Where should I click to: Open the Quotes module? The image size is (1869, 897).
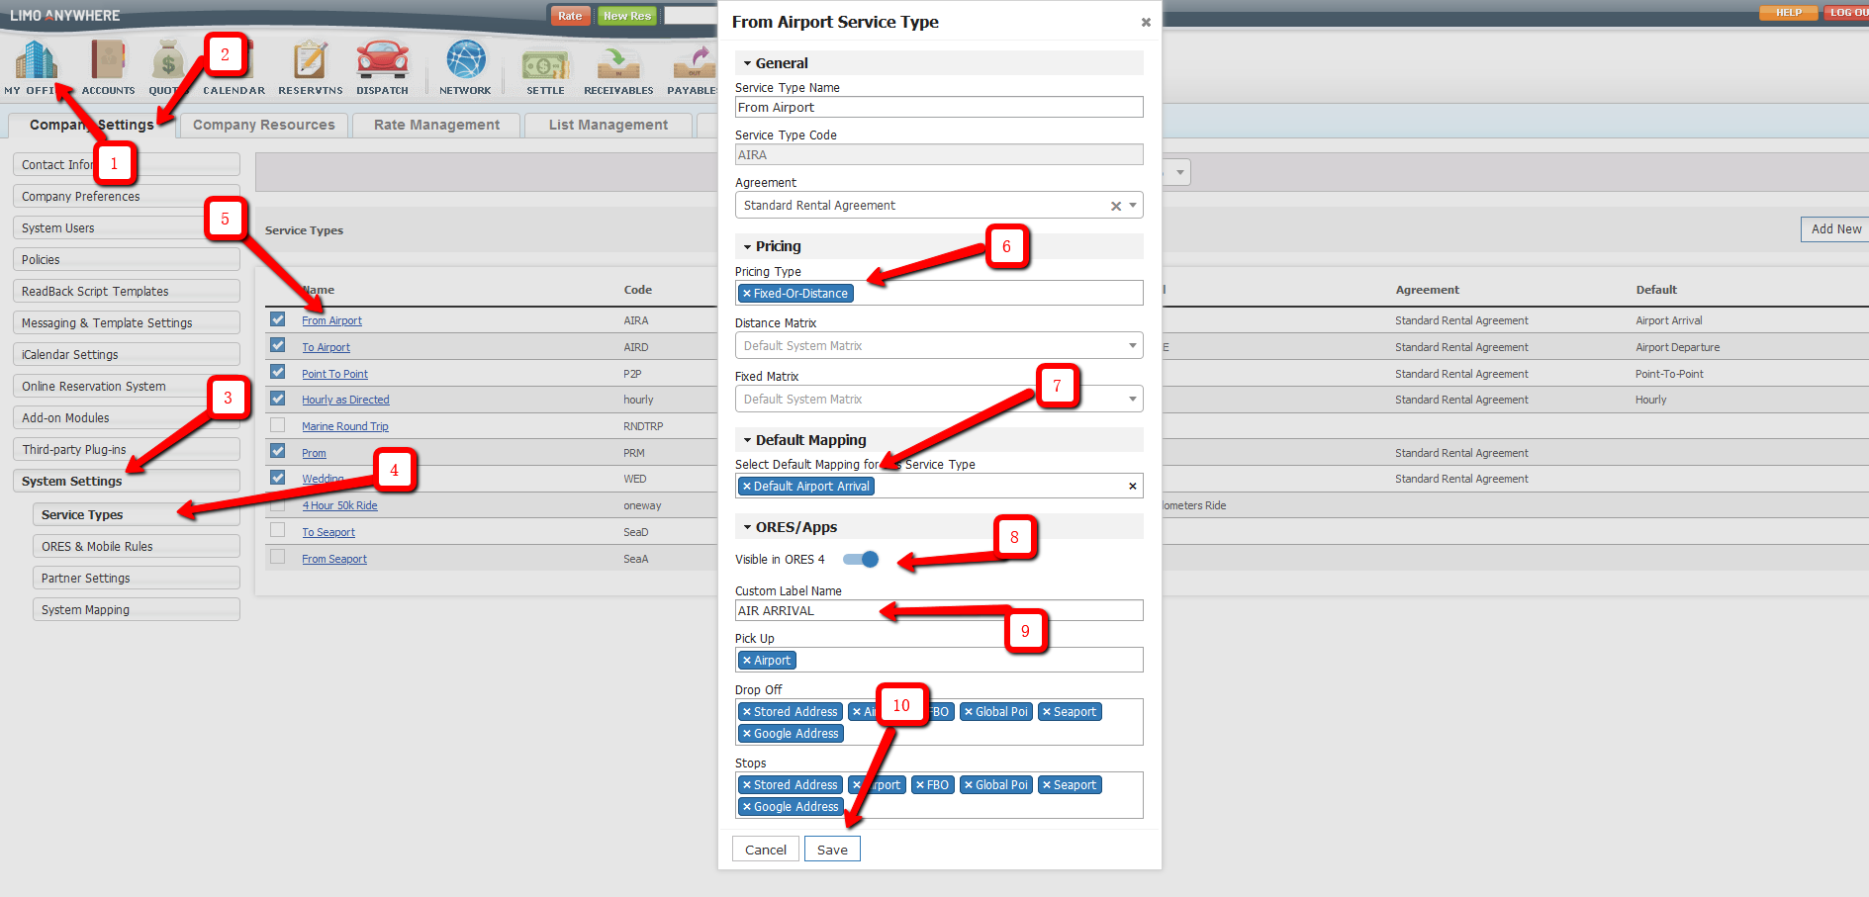166,61
